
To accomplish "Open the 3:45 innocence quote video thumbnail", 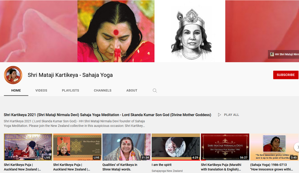I will click(274, 147).
